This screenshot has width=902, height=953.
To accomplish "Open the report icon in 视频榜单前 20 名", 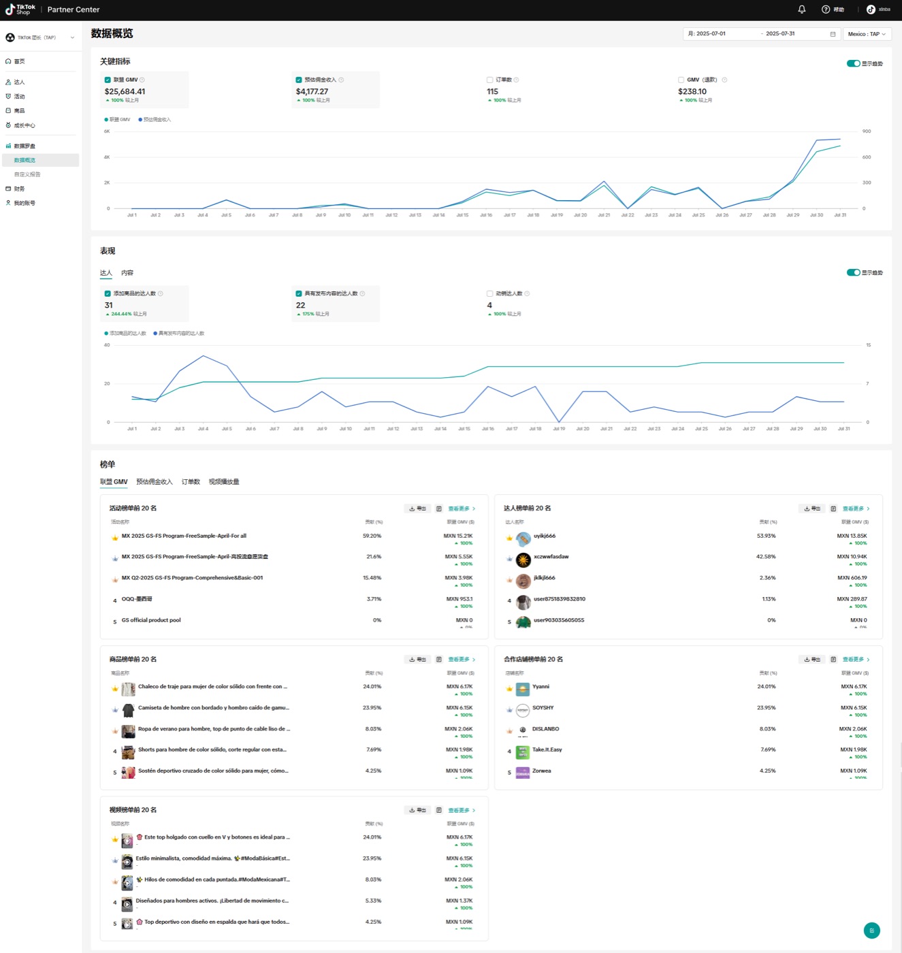I will click(439, 810).
